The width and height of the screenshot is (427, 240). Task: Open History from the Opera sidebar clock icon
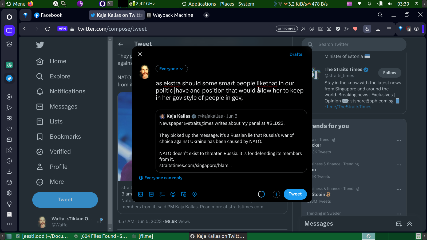9,161
